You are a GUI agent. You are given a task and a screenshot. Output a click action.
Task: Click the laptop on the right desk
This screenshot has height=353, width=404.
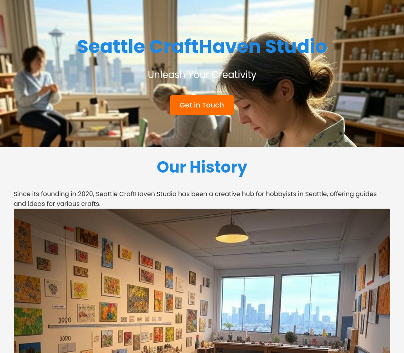(351, 106)
